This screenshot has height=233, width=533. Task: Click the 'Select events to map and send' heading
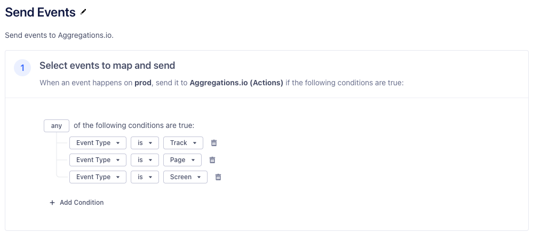pyautogui.click(x=107, y=66)
